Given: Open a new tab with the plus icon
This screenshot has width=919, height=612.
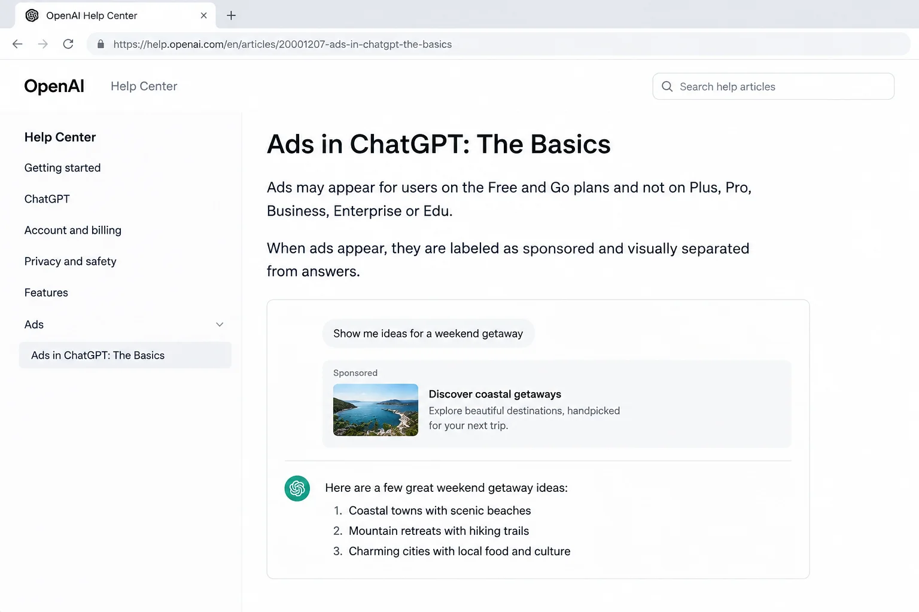Looking at the screenshot, I should pos(232,16).
